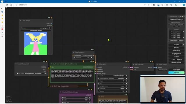Increase latent width with right arrow
This screenshot has width=186, height=104.
pyautogui.click(x=90, y=97)
